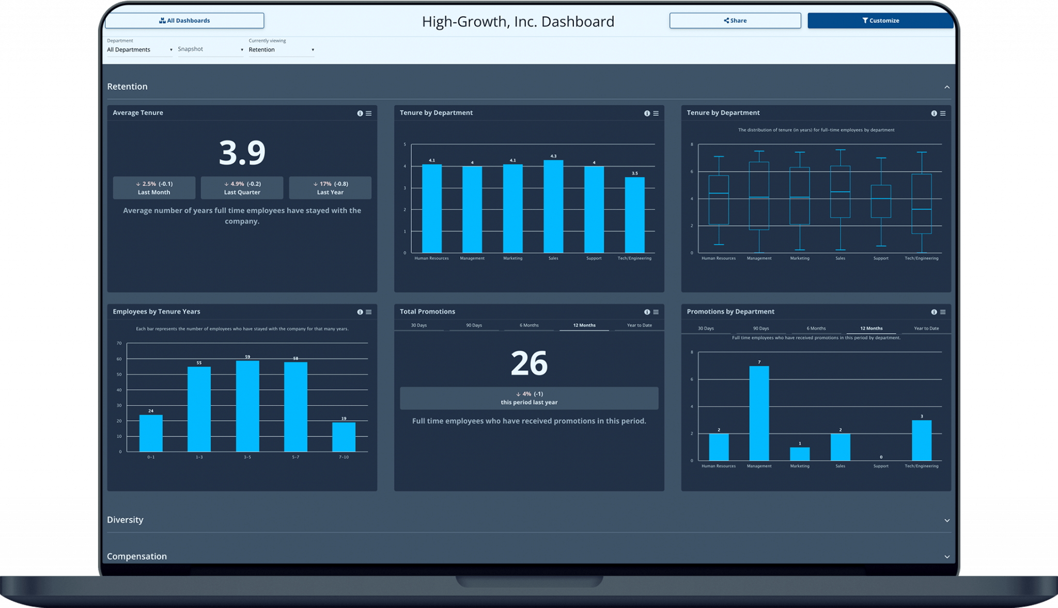Click the info icon on Promotions by Department card
1058x608 pixels.
click(x=934, y=312)
